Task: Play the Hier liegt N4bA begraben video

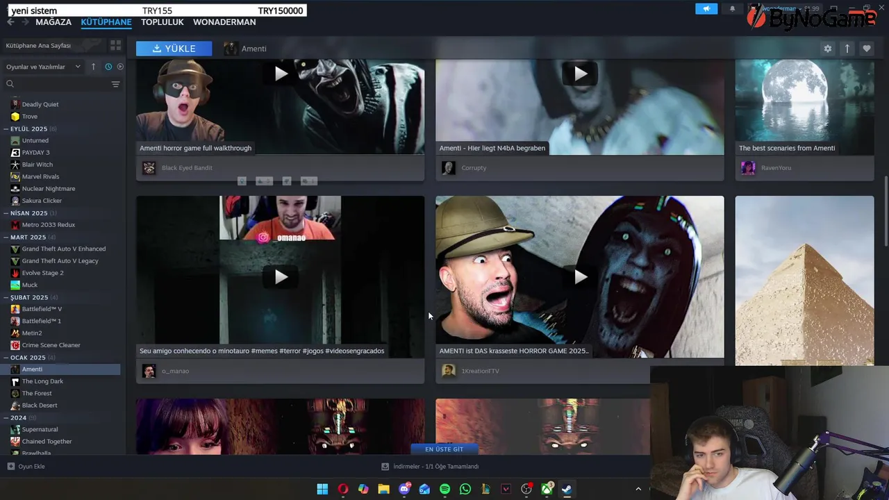Action: [x=580, y=74]
